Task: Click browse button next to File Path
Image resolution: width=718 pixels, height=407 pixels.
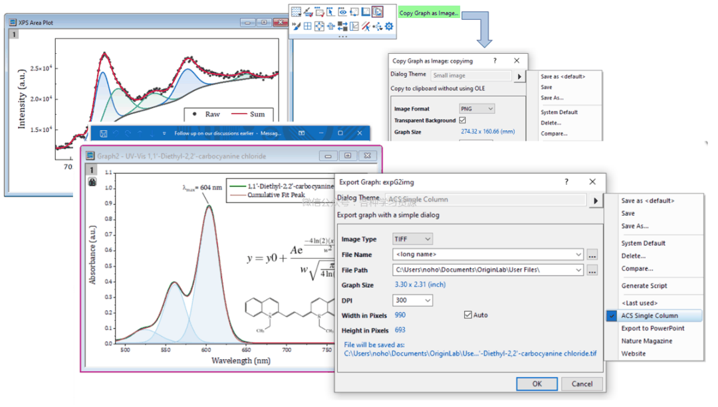Action: [x=592, y=270]
